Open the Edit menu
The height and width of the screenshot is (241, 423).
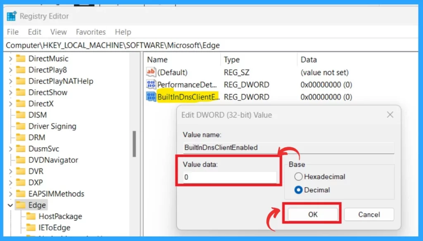(x=35, y=32)
